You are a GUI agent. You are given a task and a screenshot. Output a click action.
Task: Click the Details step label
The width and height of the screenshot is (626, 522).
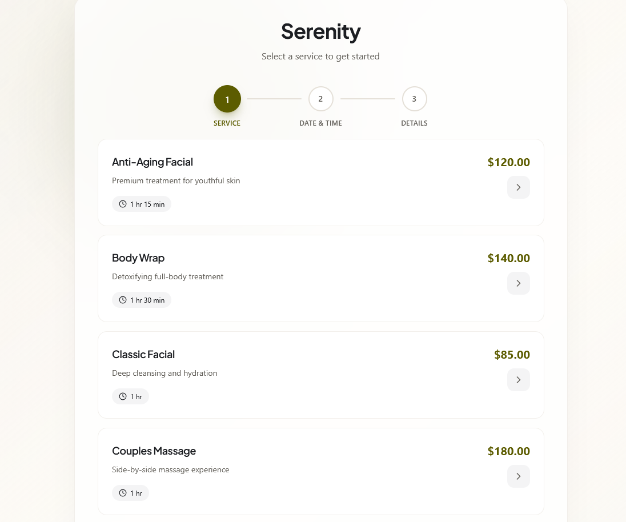point(414,123)
